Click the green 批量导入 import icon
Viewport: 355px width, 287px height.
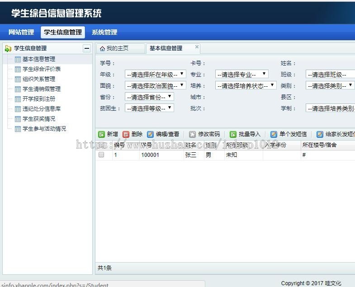233,134
